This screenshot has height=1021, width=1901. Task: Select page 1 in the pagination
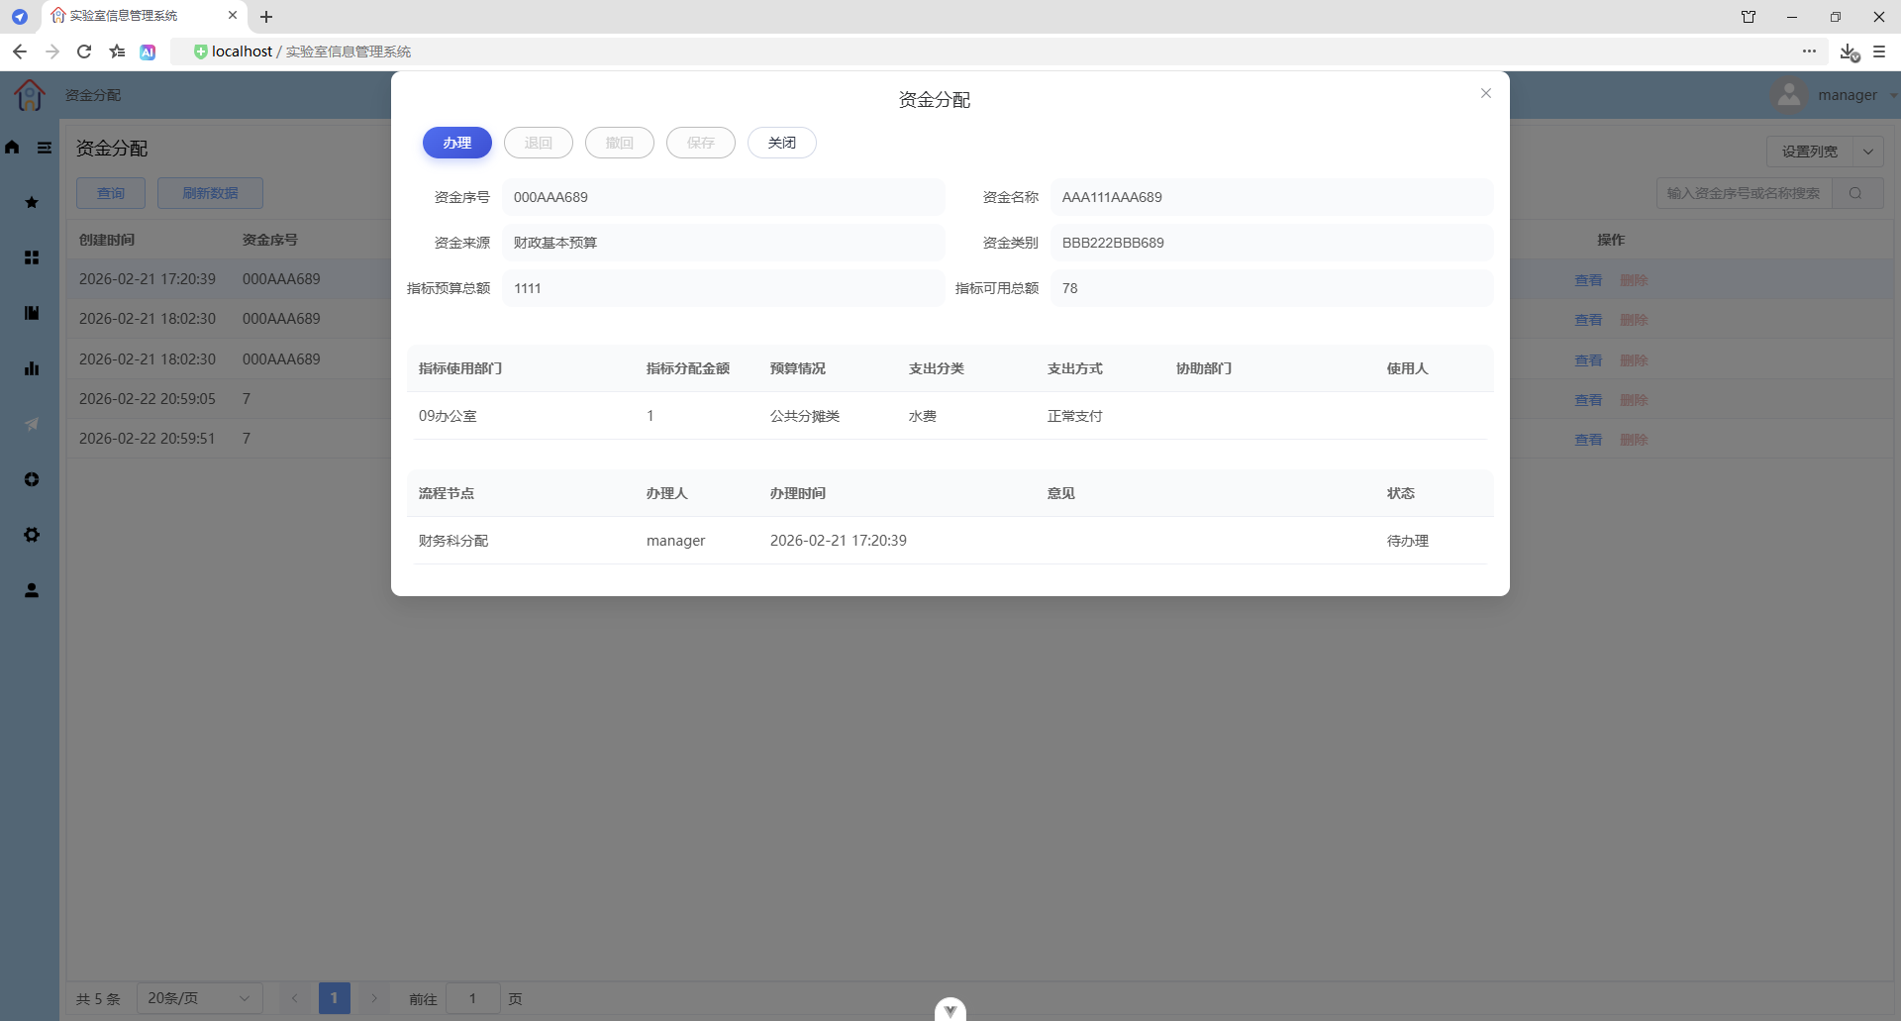(x=335, y=998)
